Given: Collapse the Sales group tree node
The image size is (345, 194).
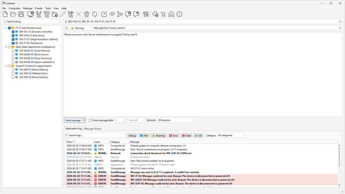Looking at the screenshot, I should (x=6, y=47).
